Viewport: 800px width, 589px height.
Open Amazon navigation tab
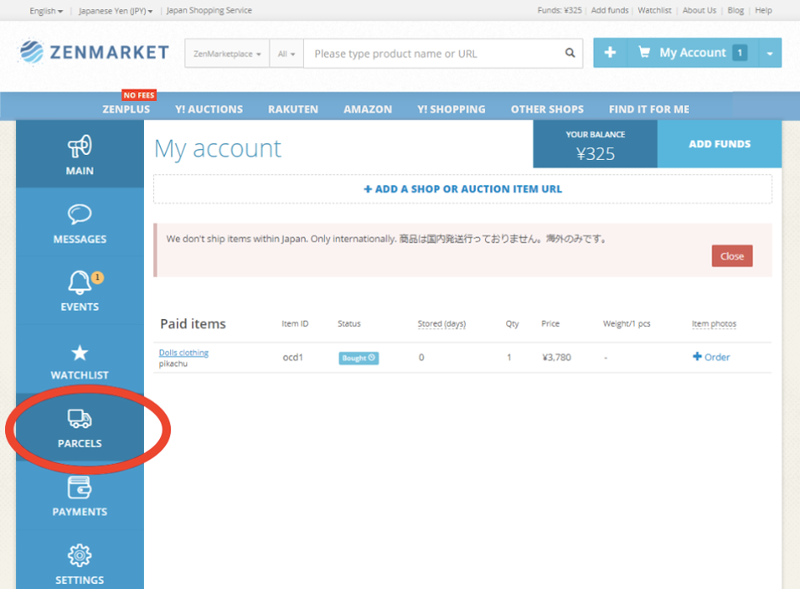367,109
